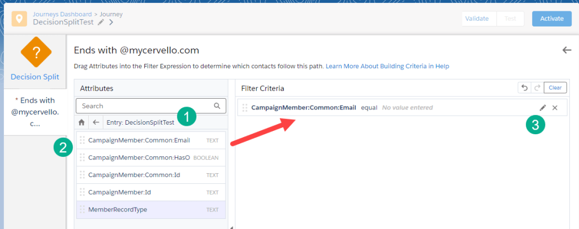This screenshot has width=579, height=229.
Task: Expand the chevron next to journey name
Action: (111, 23)
